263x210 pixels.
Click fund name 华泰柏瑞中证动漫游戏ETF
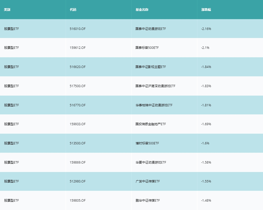tap(154, 105)
